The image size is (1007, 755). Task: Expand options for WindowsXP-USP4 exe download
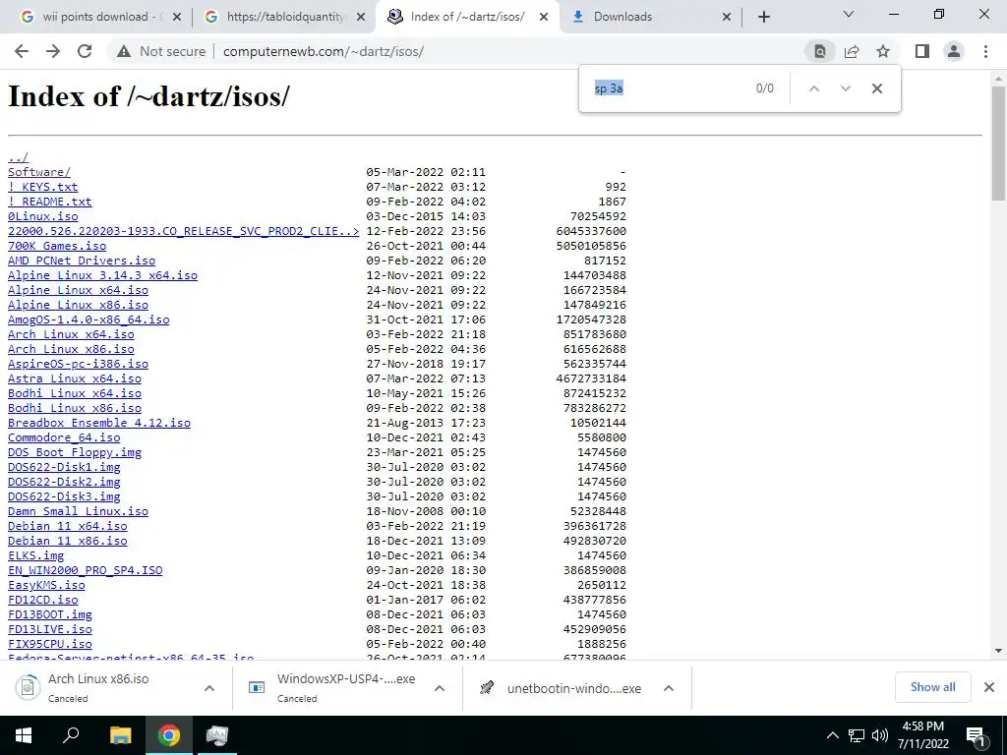[x=440, y=688]
